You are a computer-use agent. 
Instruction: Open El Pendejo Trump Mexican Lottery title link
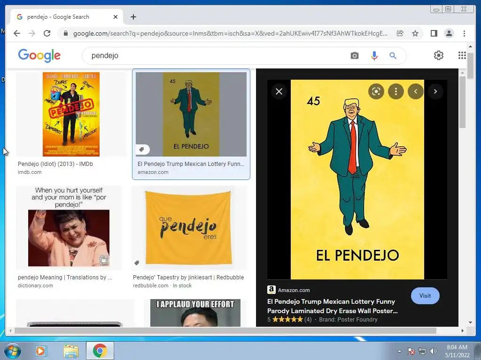(x=191, y=164)
